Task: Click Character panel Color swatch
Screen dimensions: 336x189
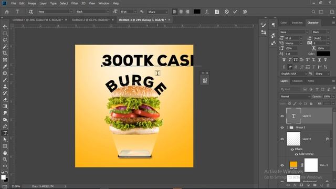Action: pos(323,54)
